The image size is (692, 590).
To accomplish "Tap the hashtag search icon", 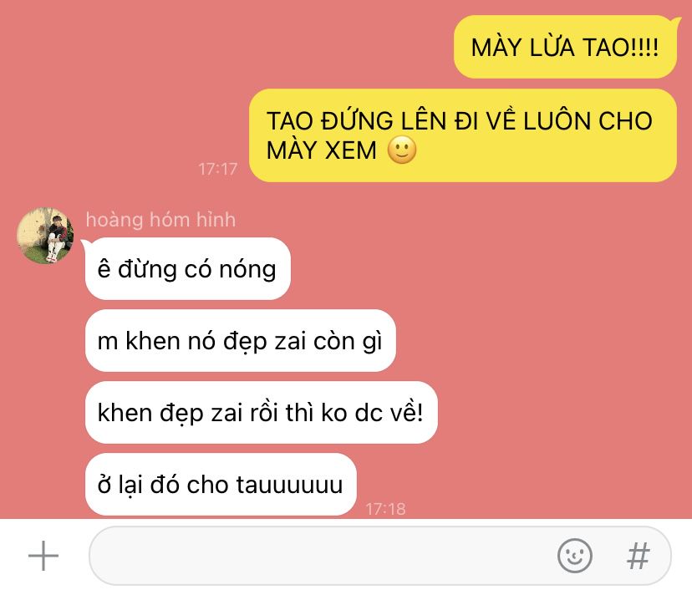I will click(x=639, y=556).
